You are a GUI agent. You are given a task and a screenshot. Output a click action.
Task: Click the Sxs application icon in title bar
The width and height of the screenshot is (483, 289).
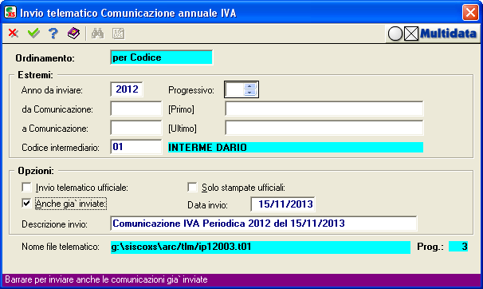[10, 13]
